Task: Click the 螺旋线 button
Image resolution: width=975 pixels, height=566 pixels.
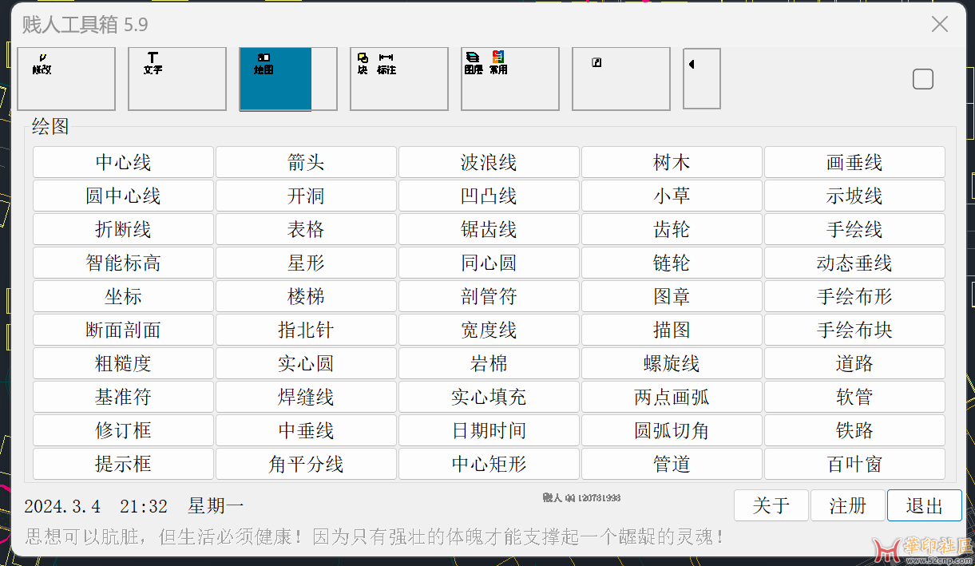Action: tap(672, 363)
